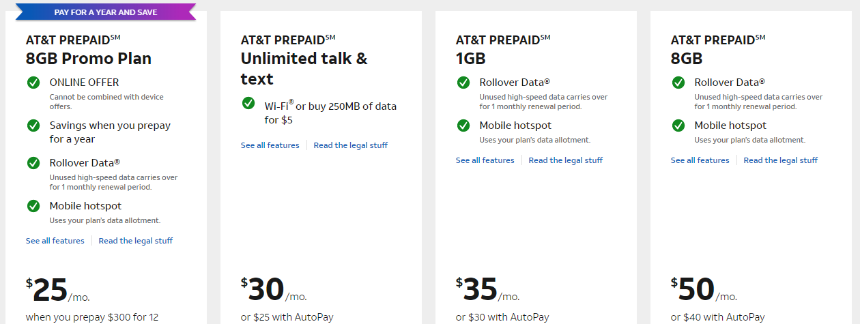Image resolution: width=860 pixels, height=324 pixels.
Task: Click Mobile hotspot checkmark in 8GB plan
Action: (x=678, y=126)
